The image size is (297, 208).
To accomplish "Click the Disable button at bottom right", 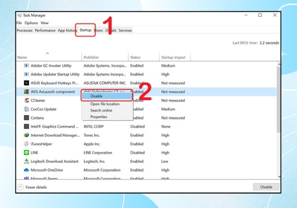I will pyautogui.click(x=266, y=187).
